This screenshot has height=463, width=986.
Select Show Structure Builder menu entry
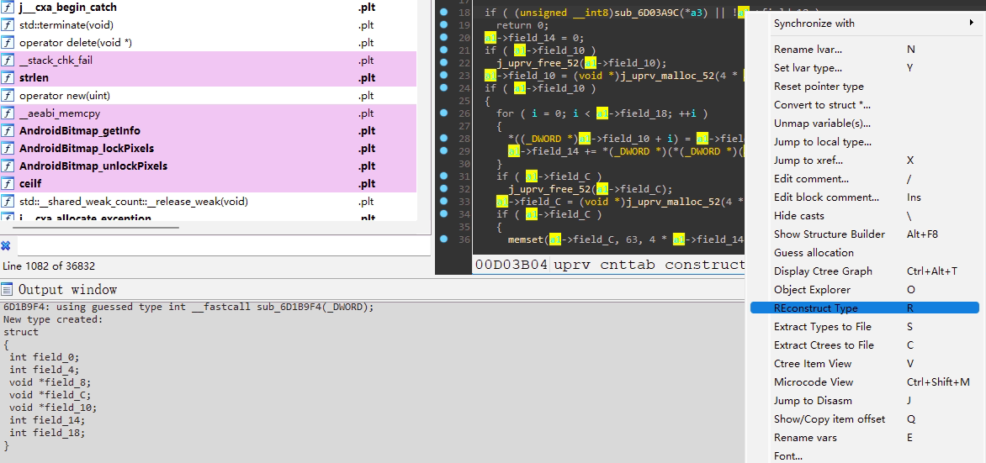[829, 234]
